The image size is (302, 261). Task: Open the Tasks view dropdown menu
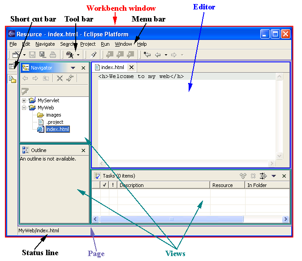pyautogui.click(x=274, y=176)
